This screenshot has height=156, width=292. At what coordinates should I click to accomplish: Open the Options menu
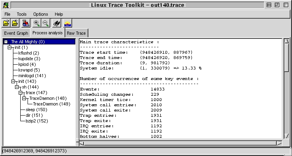pyautogui.click(x=40, y=14)
